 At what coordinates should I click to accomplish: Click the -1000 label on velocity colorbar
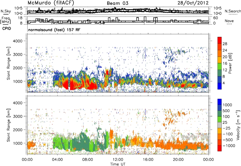[x=229, y=146]
